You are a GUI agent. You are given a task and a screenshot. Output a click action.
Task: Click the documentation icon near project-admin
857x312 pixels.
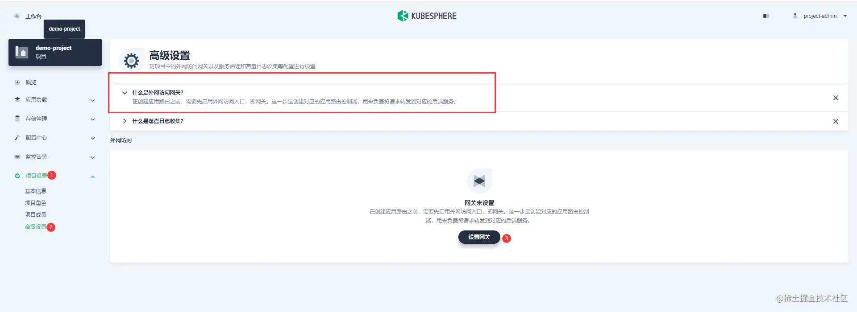(x=766, y=16)
